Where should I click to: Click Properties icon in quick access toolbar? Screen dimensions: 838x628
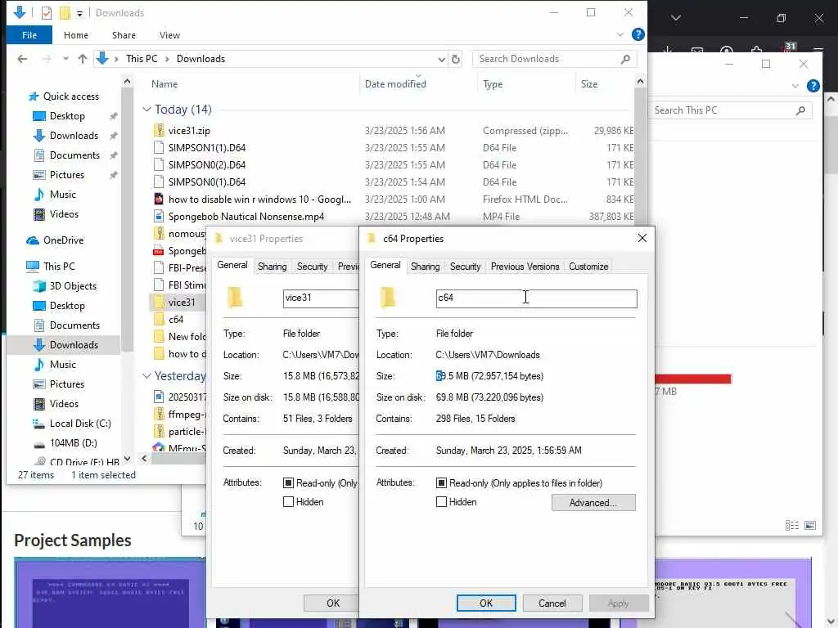[47, 13]
